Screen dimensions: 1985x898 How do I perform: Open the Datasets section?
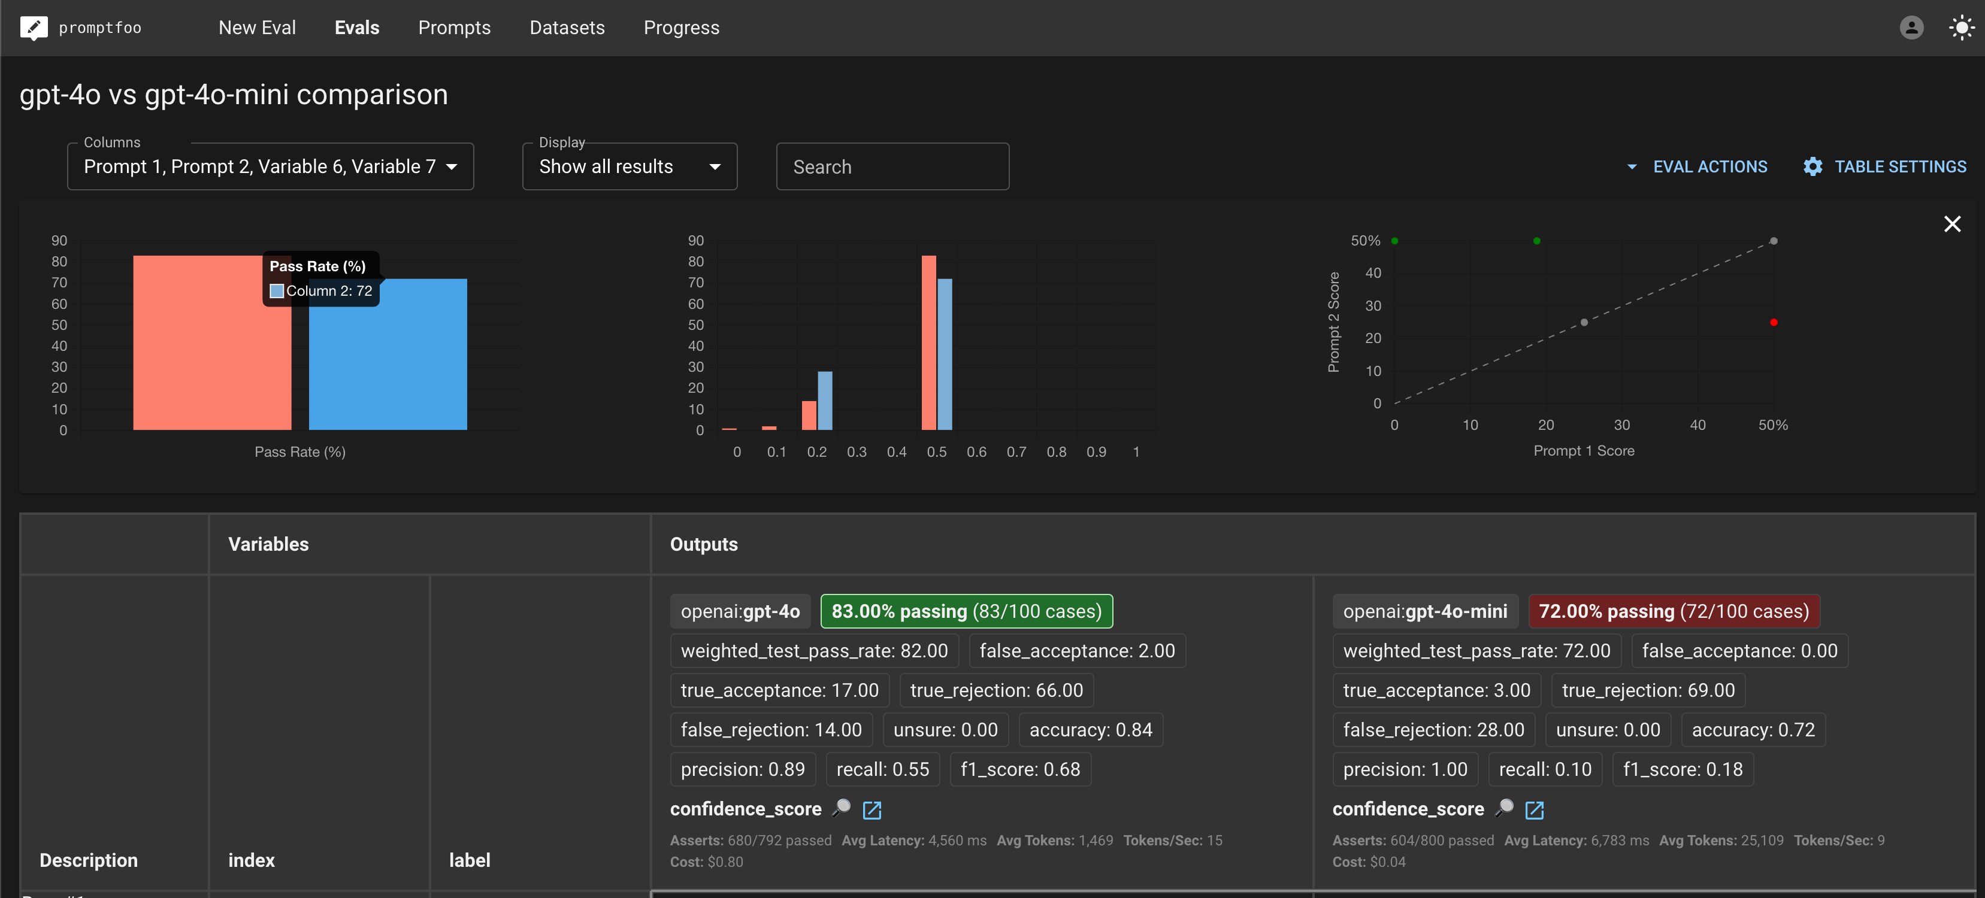tap(567, 28)
